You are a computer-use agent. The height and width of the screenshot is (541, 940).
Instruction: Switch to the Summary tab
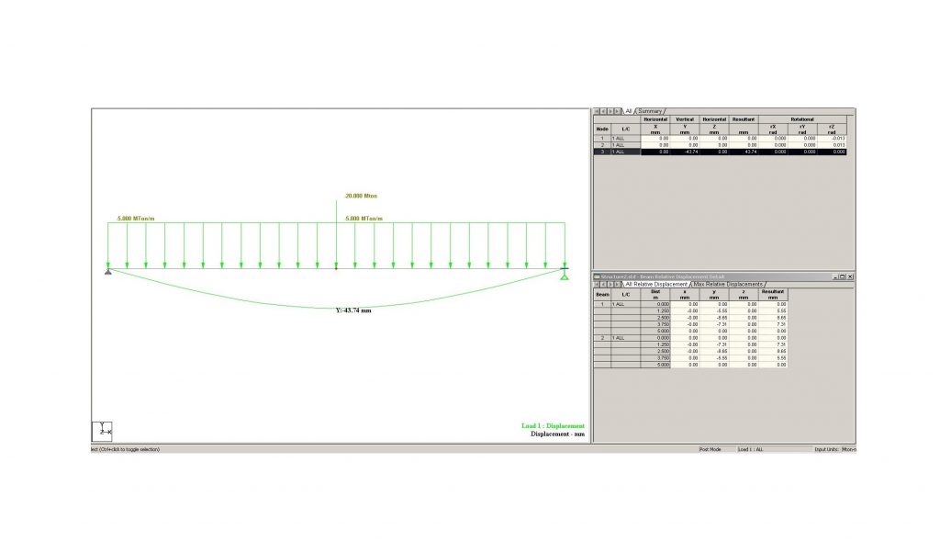[650, 111]
